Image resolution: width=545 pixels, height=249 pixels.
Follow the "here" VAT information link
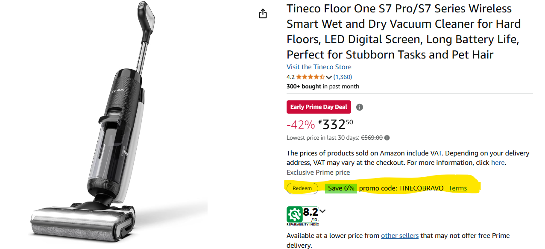[x=498, y=163]
